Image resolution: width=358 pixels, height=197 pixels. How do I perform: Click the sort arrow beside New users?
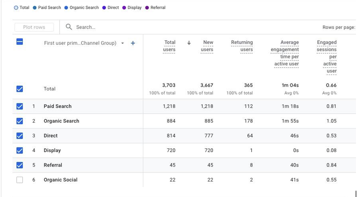(x=189, y=43)
